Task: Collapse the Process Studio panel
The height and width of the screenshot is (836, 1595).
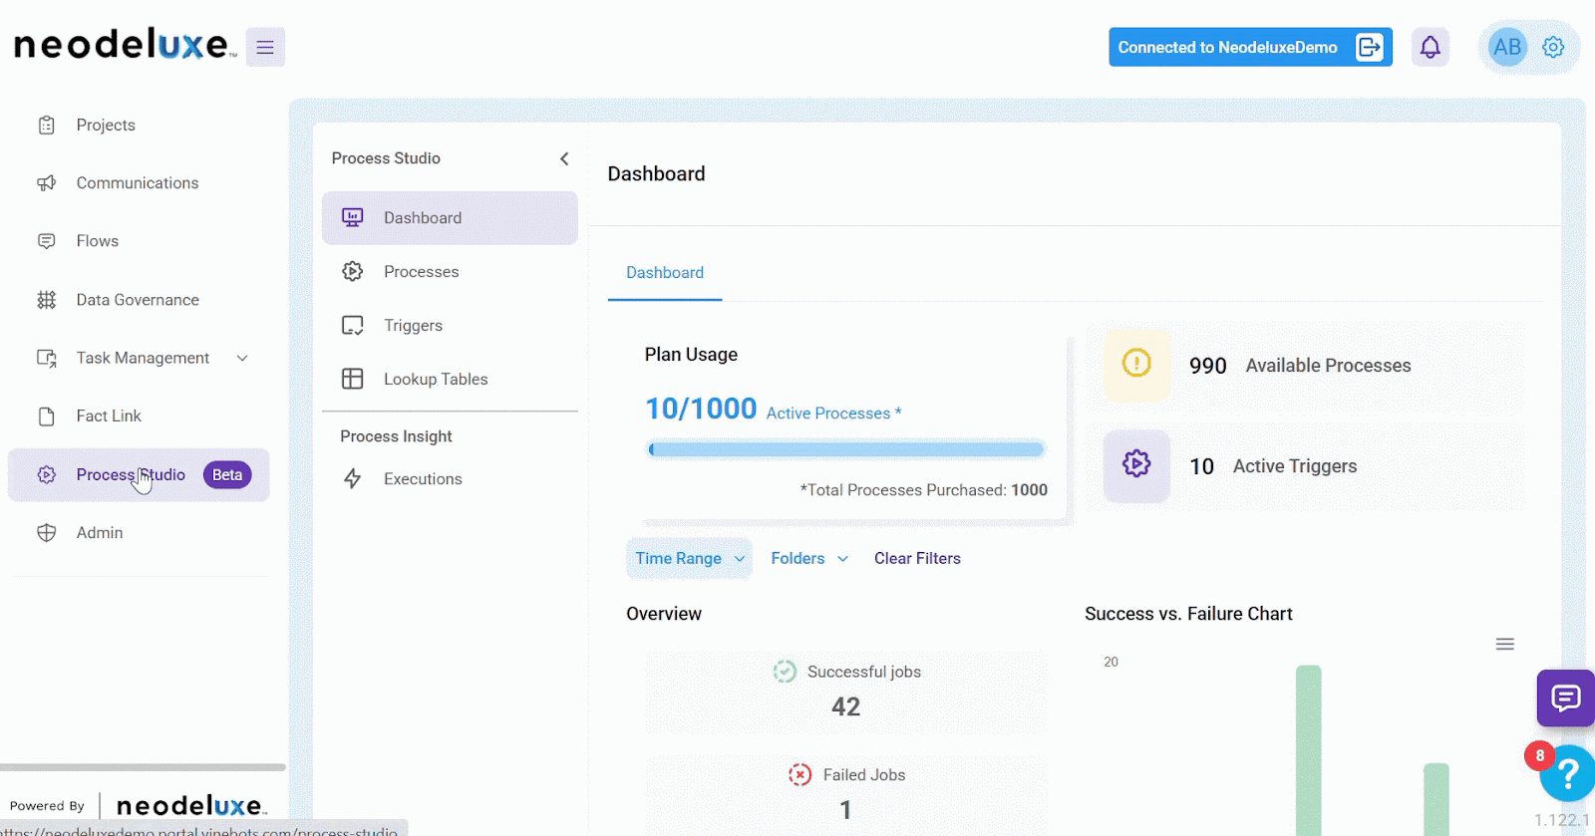Action: [564, 158]
